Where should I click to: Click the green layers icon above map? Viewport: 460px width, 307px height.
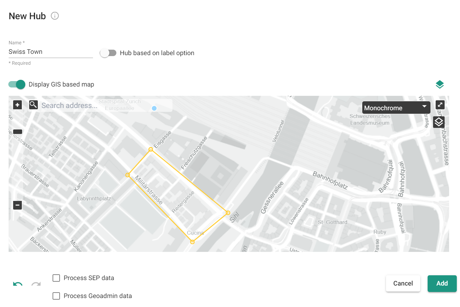440,85
